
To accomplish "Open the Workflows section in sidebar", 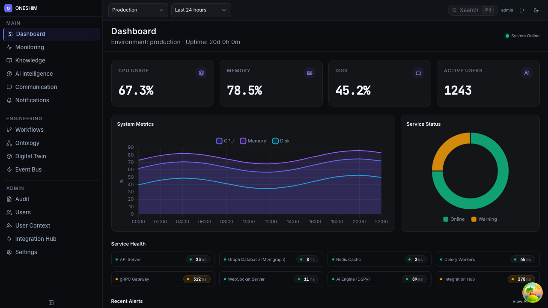I will 30,130.
